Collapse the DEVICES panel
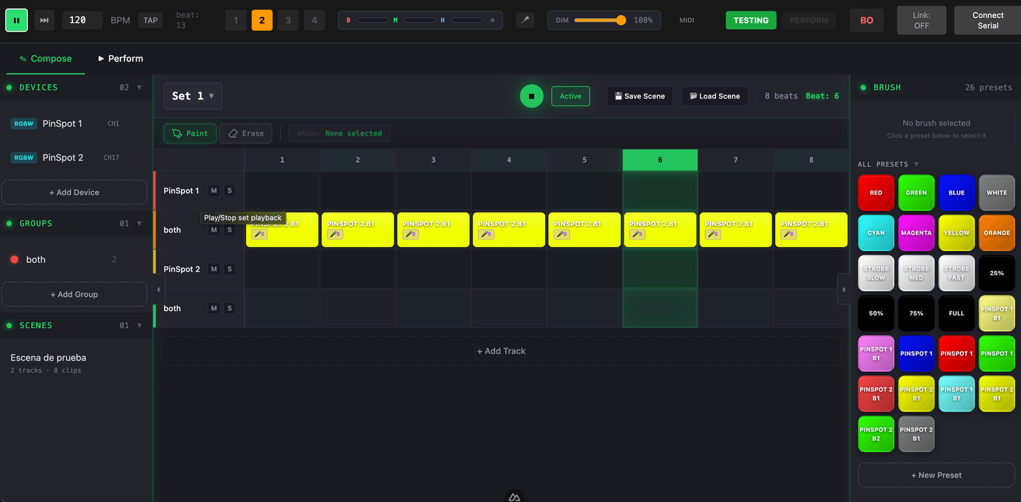 [140, 87]
